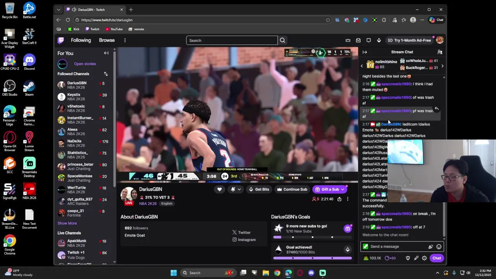Open the remote bookmark
The height and width of the screenshot is (279, 496).
coord(136,29)
